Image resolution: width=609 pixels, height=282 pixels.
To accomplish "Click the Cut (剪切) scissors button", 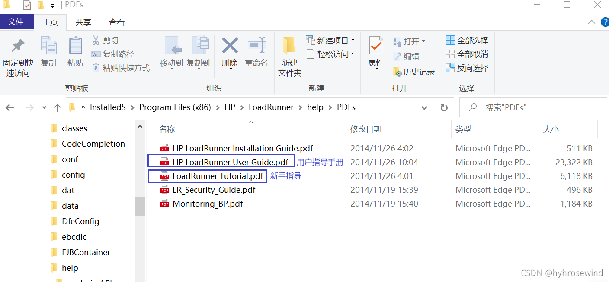I will (x=105, y=40).
